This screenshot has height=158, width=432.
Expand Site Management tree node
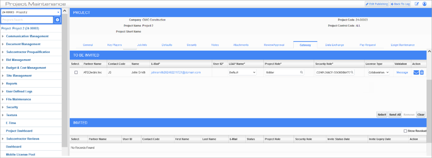pyautogui.click(x=3, y=76)
